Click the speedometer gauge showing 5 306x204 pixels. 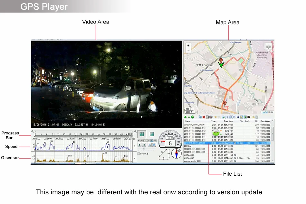tap(170, 139)
